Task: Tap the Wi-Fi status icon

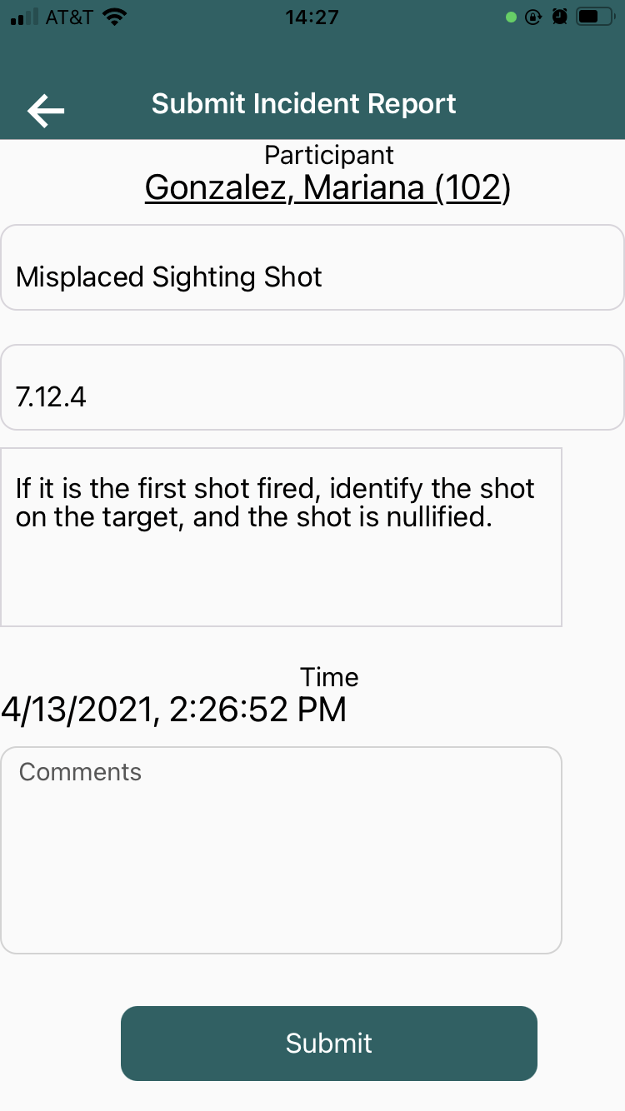Action: [x=114, y=17]
